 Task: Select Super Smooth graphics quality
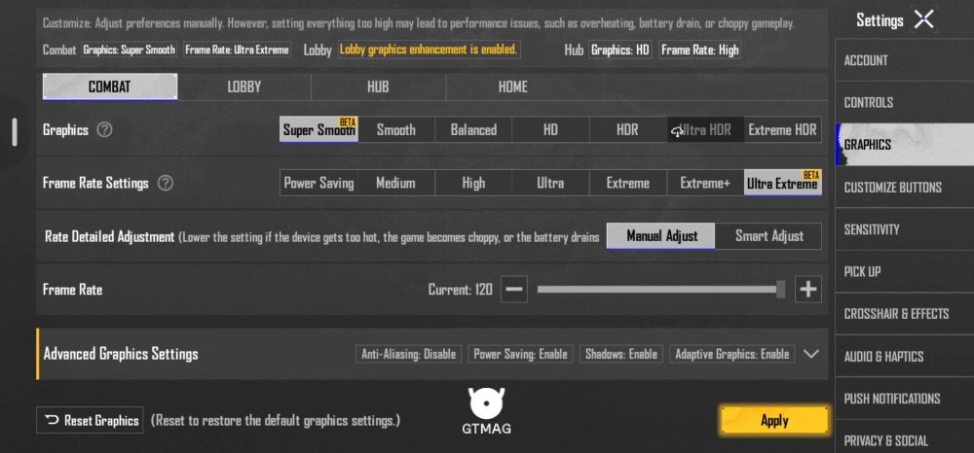(x=318, y=129)
